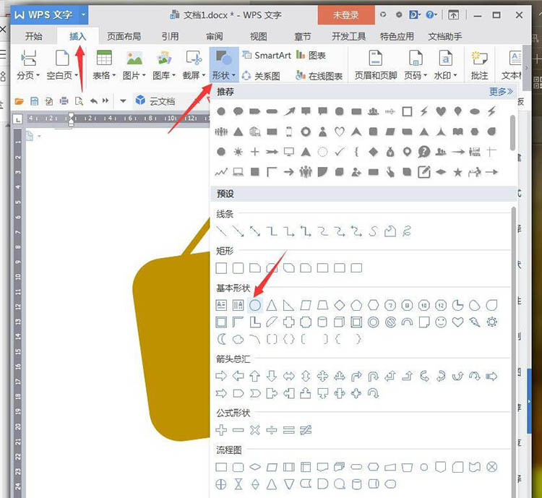Pick the division sign formula shape
The width and height of the screenshot is (542, 498).
click(272, 430)
